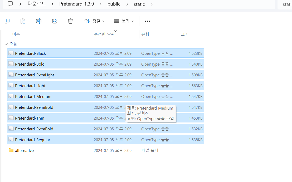
Task: Expand chevron after static in breadcrumb
Action: pyautogui.click(x=152, y=4)
